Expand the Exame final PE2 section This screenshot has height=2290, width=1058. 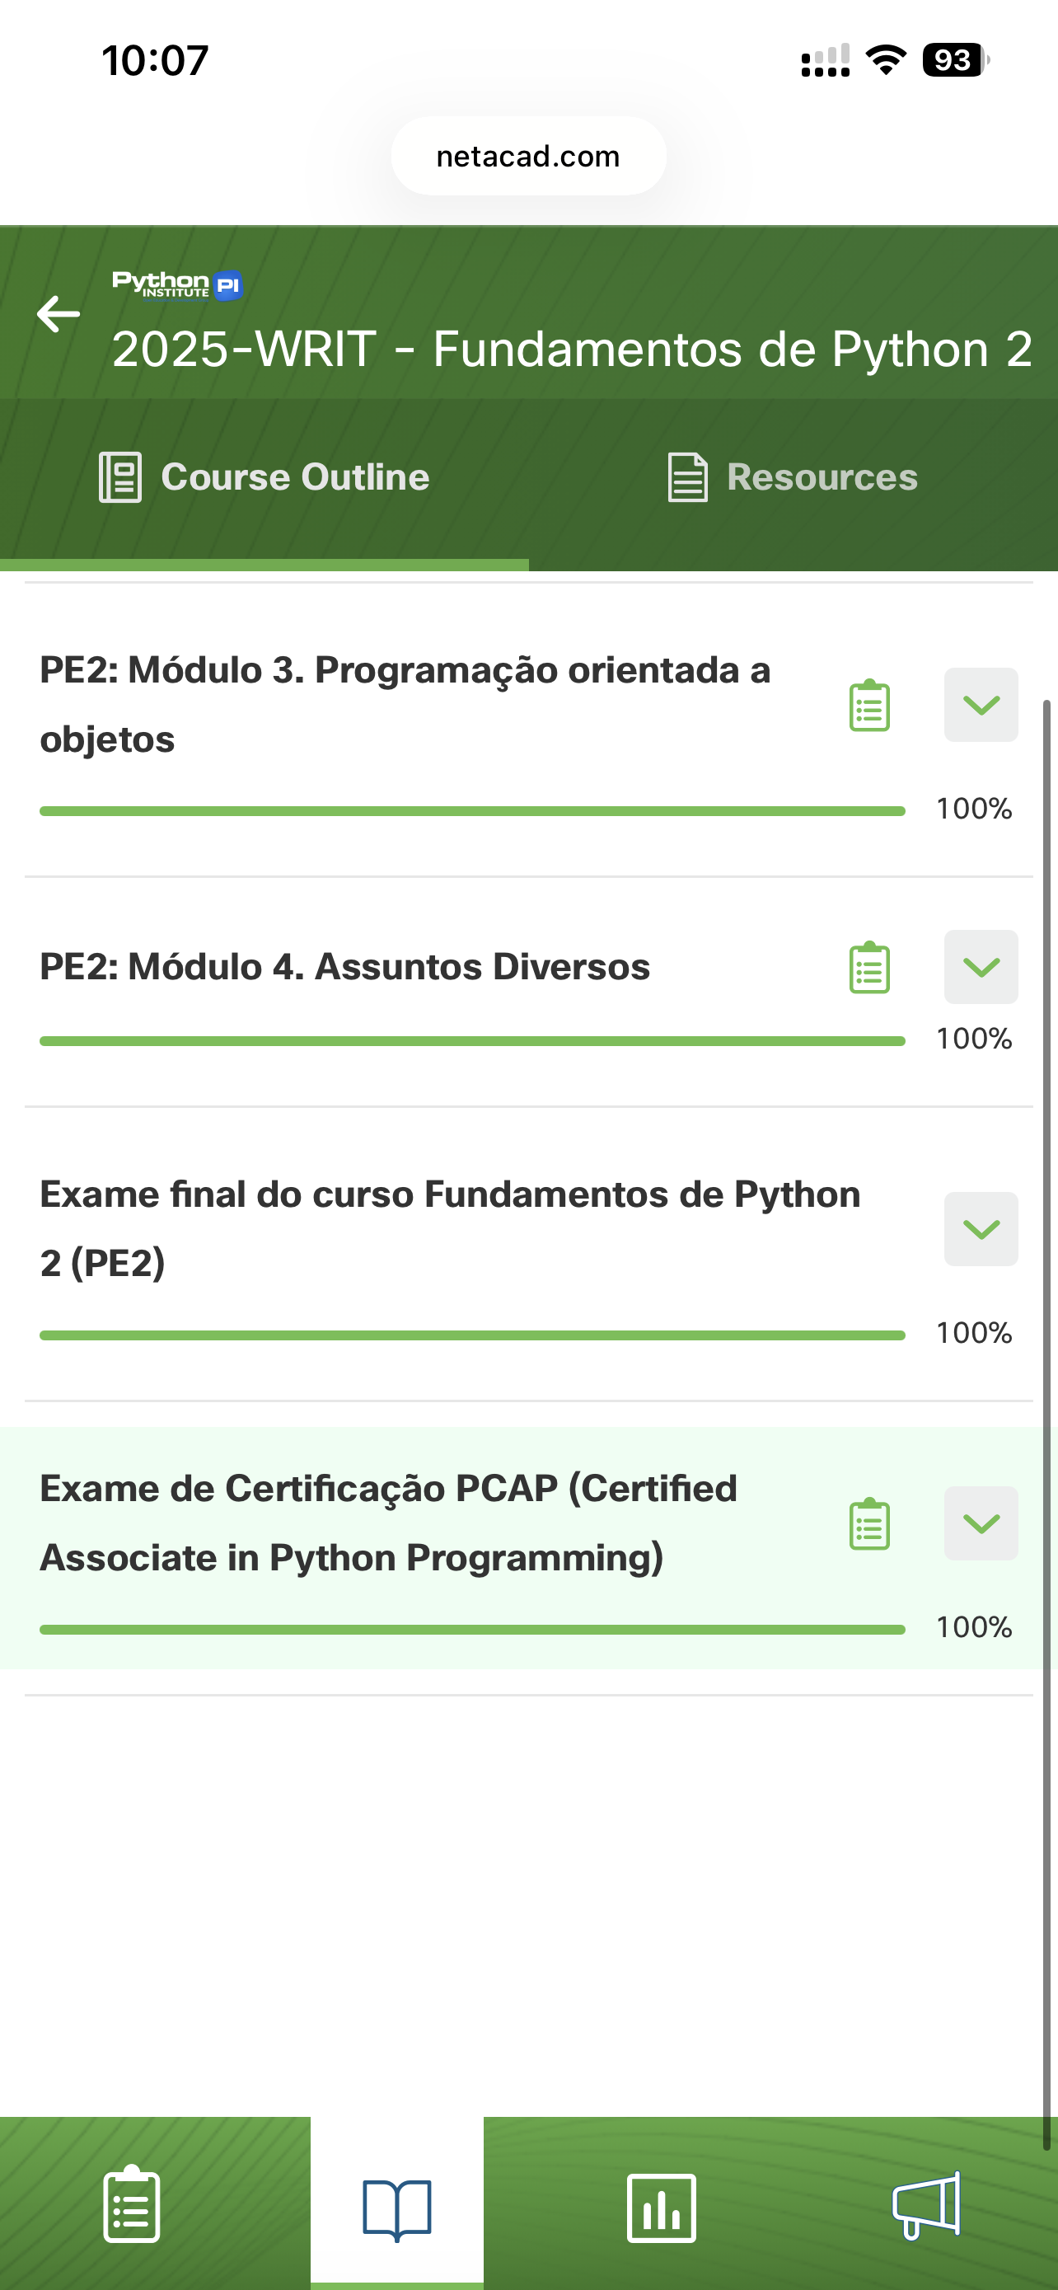[981, 1229]
